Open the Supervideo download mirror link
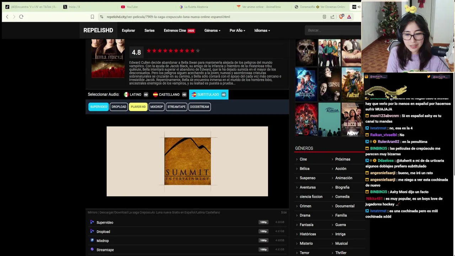 (x=105, y=223)
